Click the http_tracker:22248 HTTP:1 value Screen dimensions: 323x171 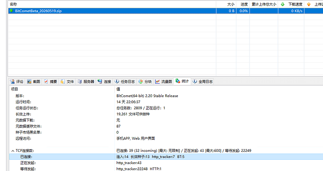(x=139, y=169)
